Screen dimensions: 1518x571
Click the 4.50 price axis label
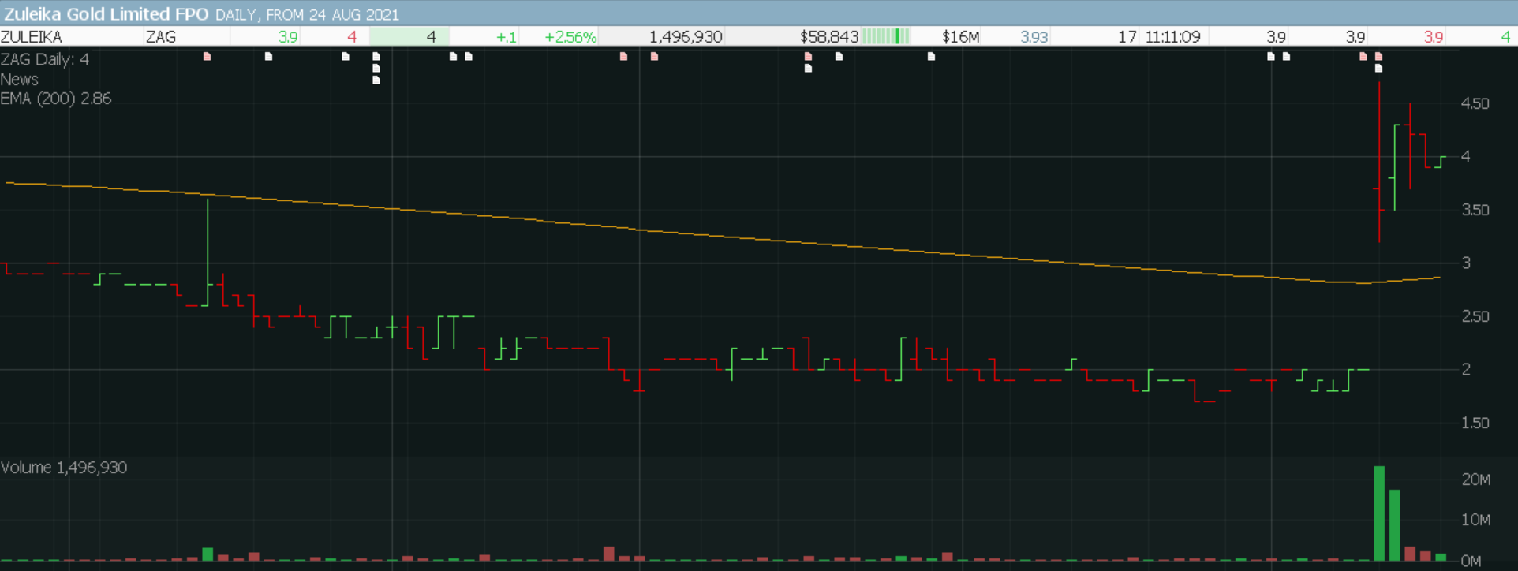point(1475,103)
